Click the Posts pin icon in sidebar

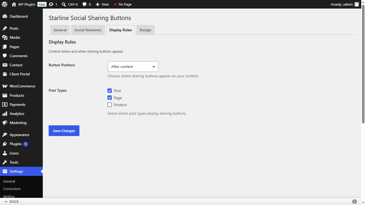(x=5, y=28)
